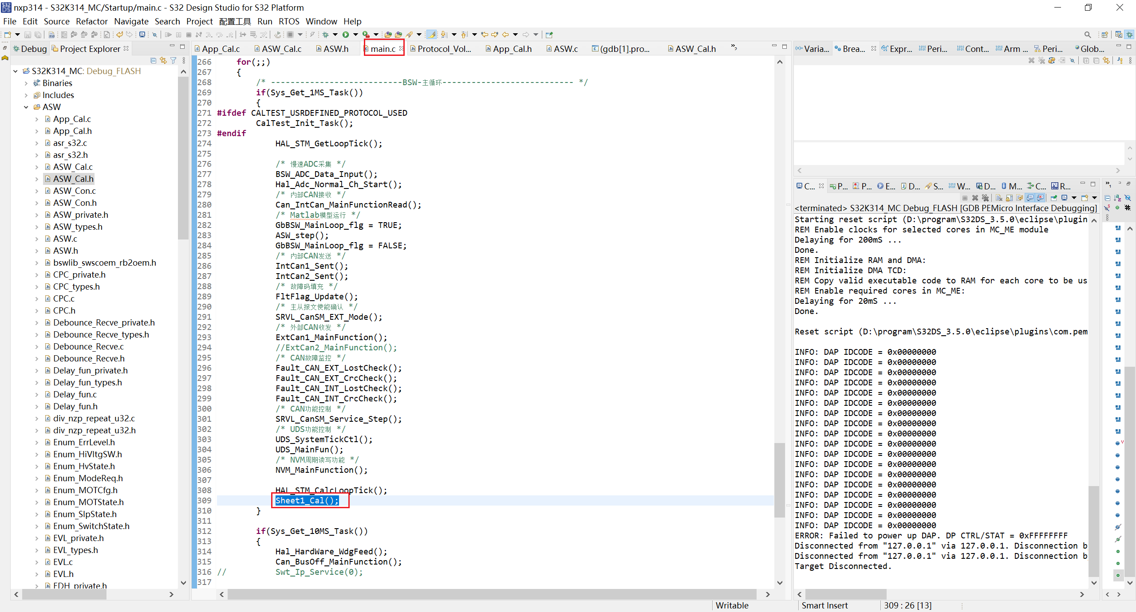1136x612 pixels.
Task: Click Remove All Breakpoints icon
Action: point(1042,61)
